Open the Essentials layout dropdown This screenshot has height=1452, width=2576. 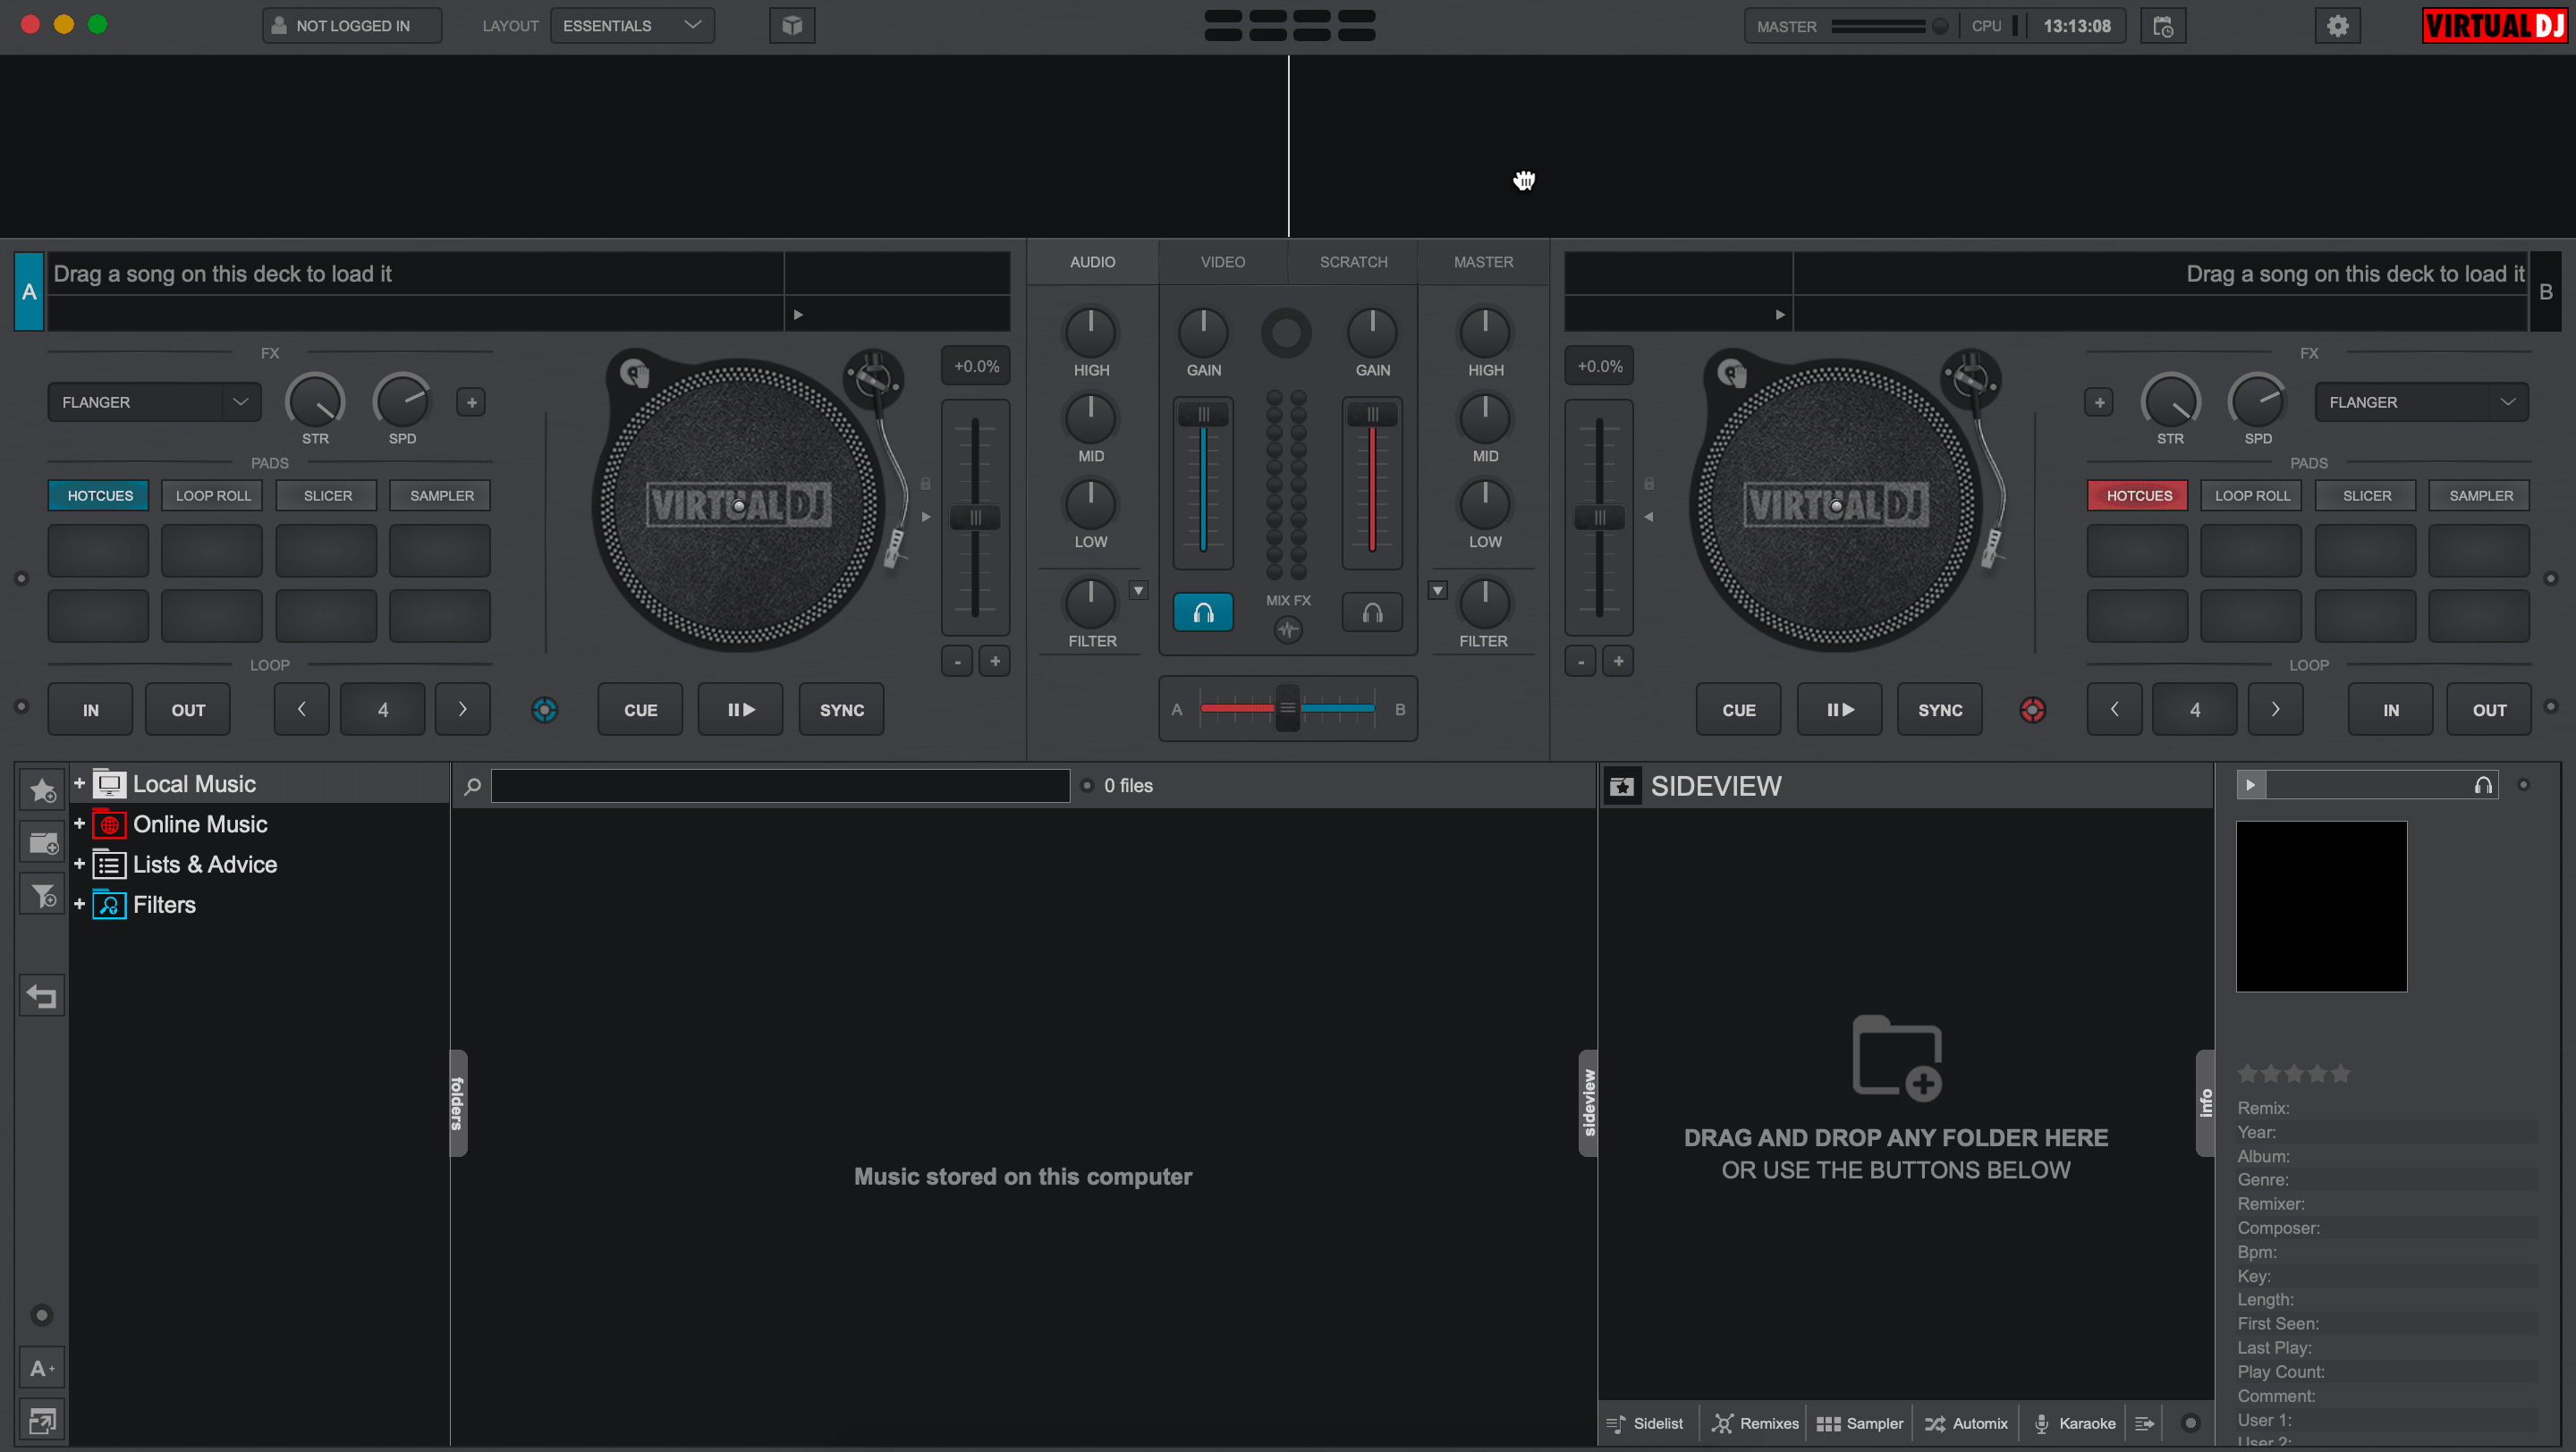632,26
